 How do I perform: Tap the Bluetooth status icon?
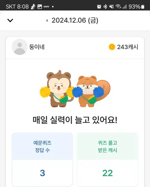click(x=105, y=6)
